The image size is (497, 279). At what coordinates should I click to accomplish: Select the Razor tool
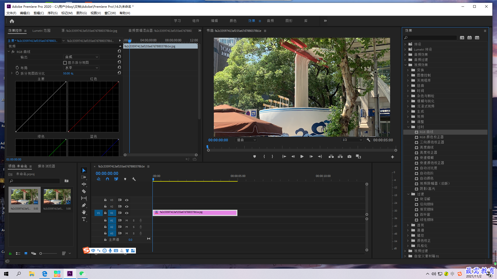84,191
